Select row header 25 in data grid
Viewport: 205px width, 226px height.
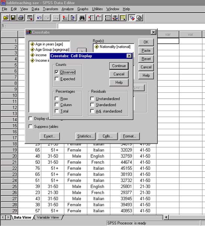(x=9, y=187)
